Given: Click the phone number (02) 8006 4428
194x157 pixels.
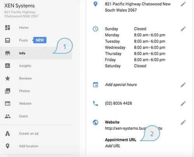Looking at the screenshot, I should click(118, 103).
